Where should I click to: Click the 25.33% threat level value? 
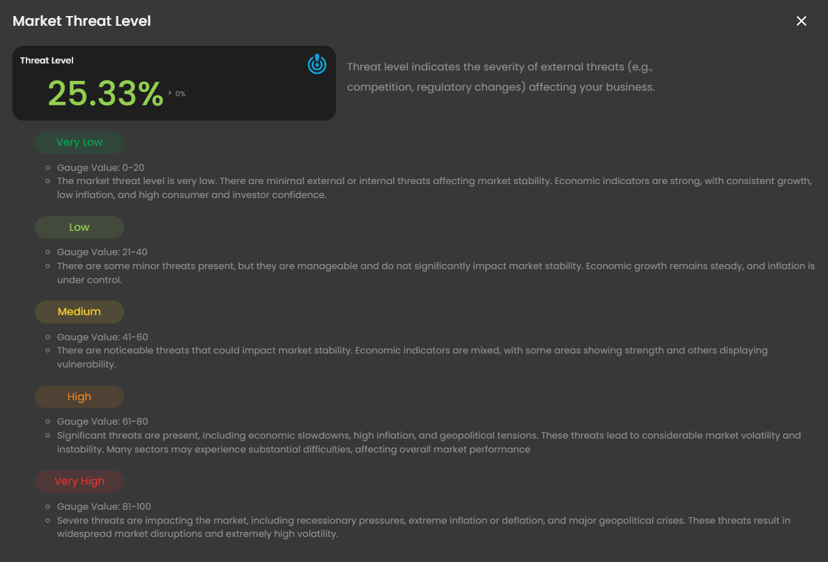(x=105, y=93)
